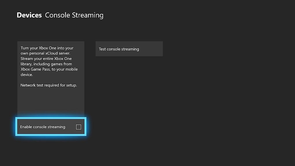Select the xCloud server description panel

[x=51, y=78]
